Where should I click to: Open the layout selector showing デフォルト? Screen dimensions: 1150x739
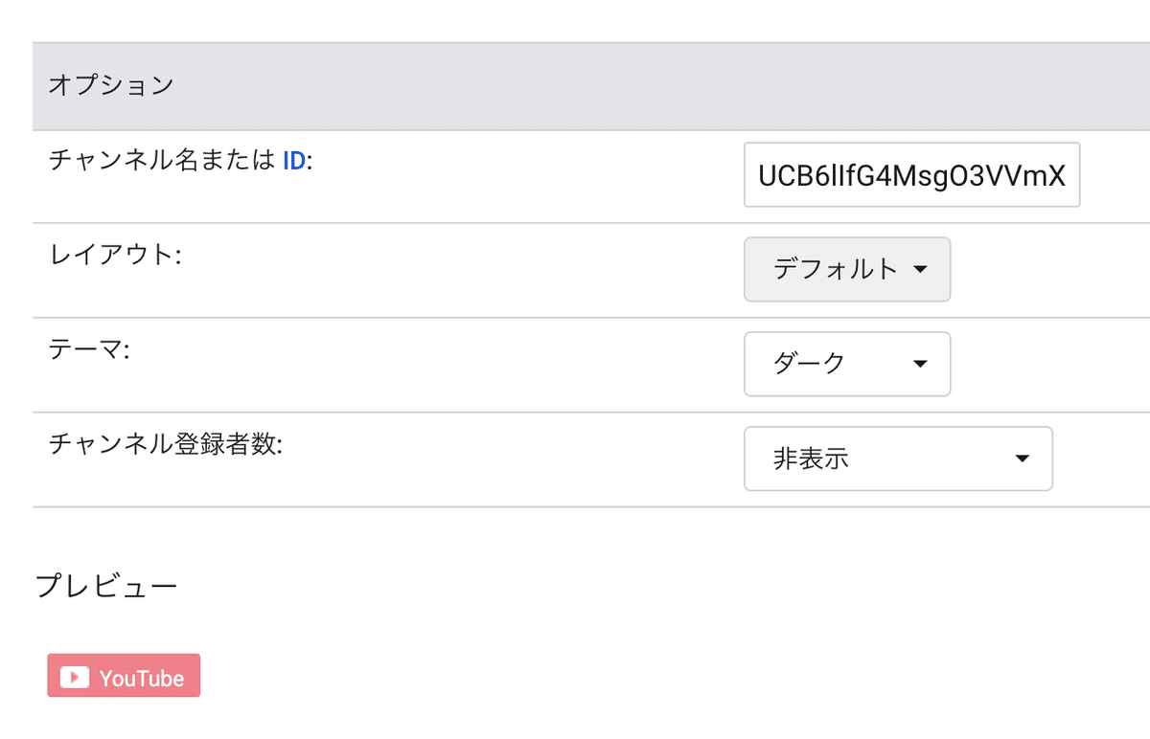point(846,270)
